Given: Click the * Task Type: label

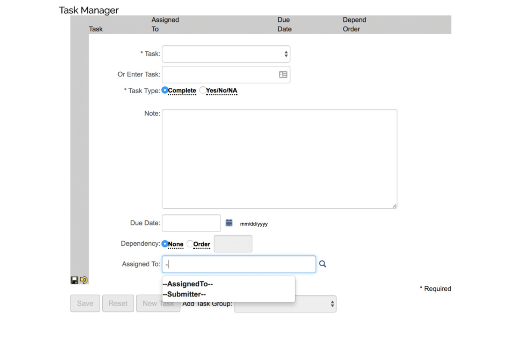Looking at the screenshot, I should coord(142,91).
